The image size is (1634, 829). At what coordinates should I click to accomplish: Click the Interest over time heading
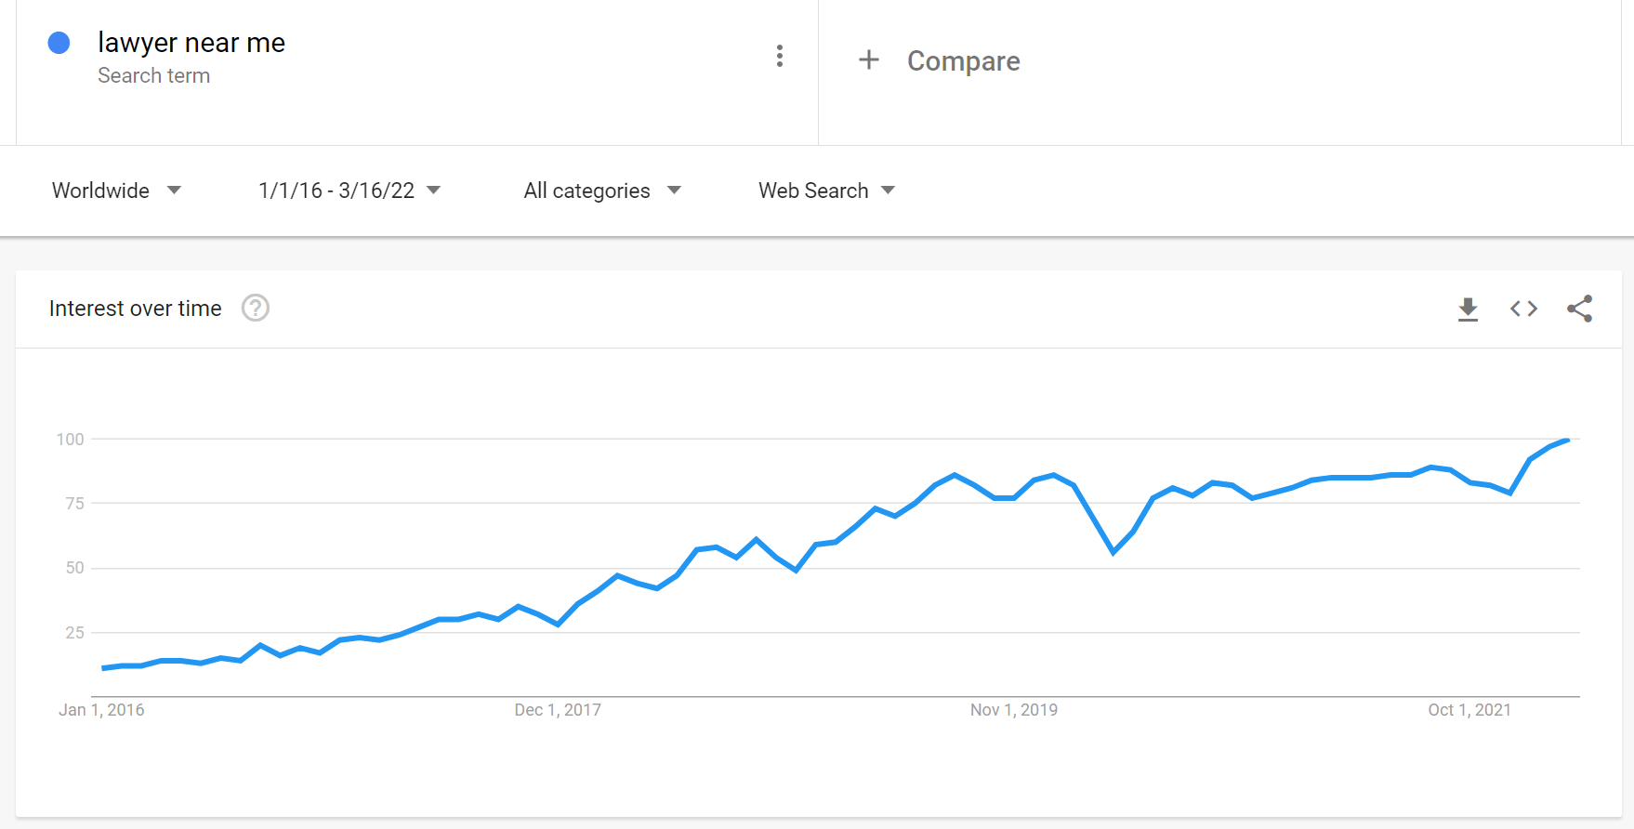coord(136,309)
